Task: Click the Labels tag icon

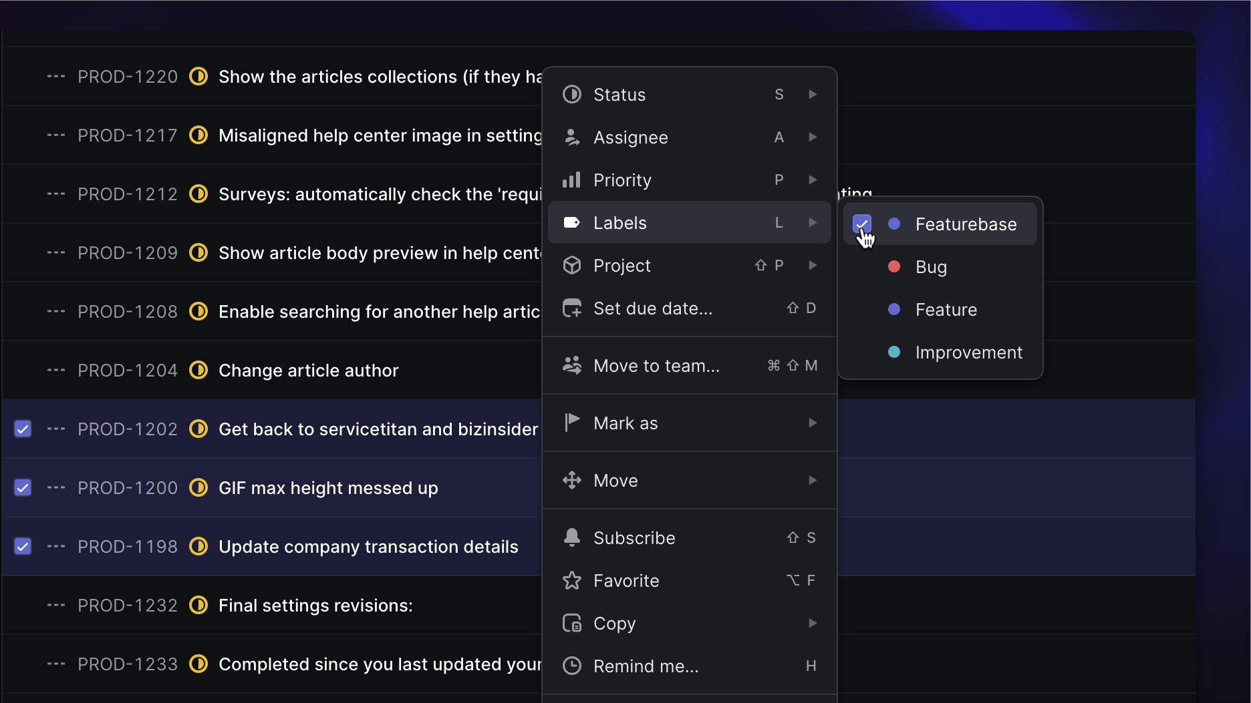Action: coord(572,222)
